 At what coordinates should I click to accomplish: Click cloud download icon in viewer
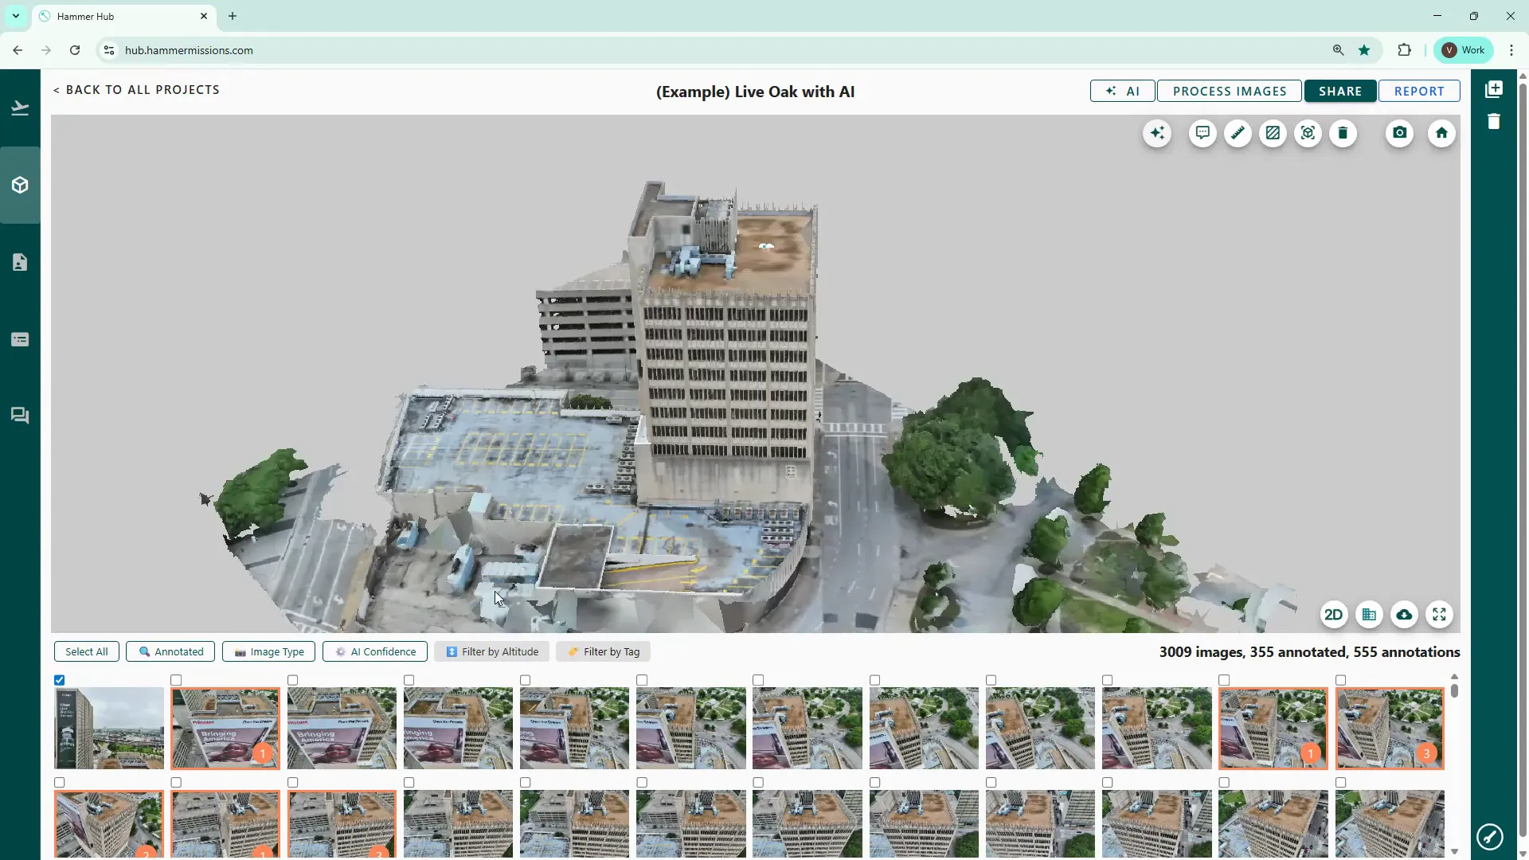coord(1404,615)
